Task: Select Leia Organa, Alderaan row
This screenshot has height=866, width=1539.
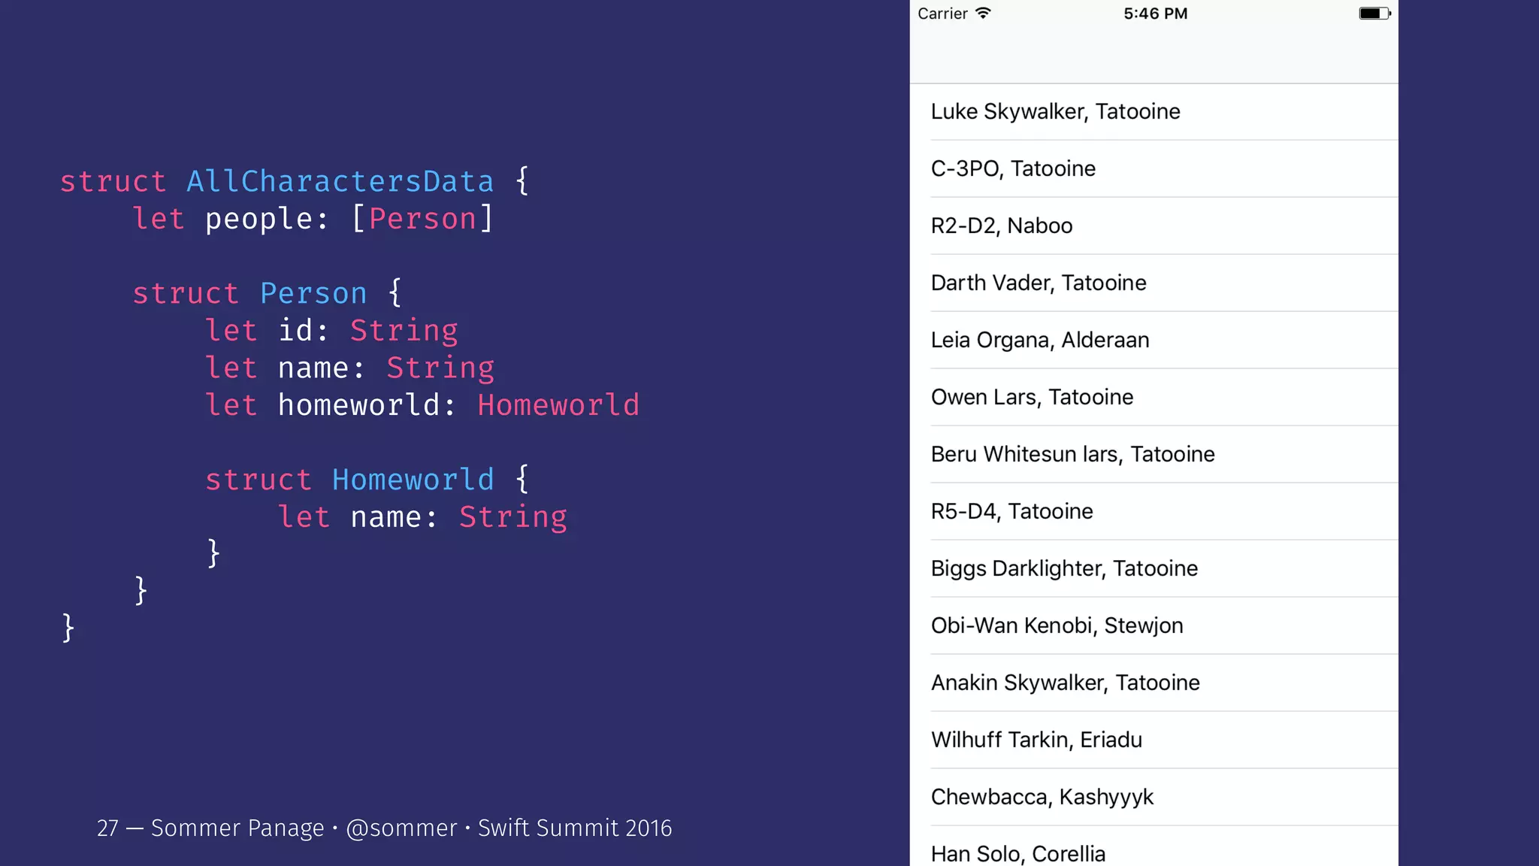Action: click(1154, 341)
